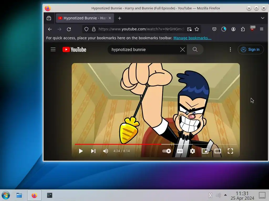Open the Firefox account menu
The height and width of the screenshot is (201, 269).
(x=233, y=29)
